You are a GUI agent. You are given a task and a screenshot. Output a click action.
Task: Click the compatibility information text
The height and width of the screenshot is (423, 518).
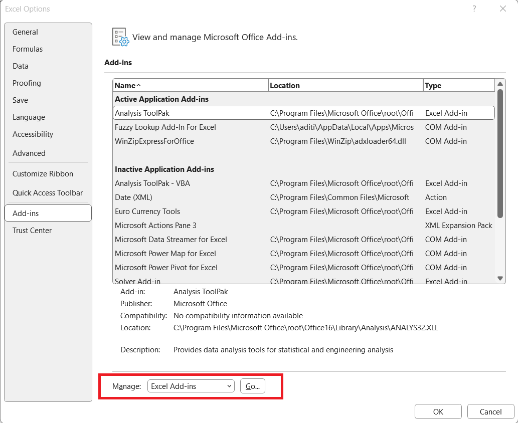(x=238, y=316)
